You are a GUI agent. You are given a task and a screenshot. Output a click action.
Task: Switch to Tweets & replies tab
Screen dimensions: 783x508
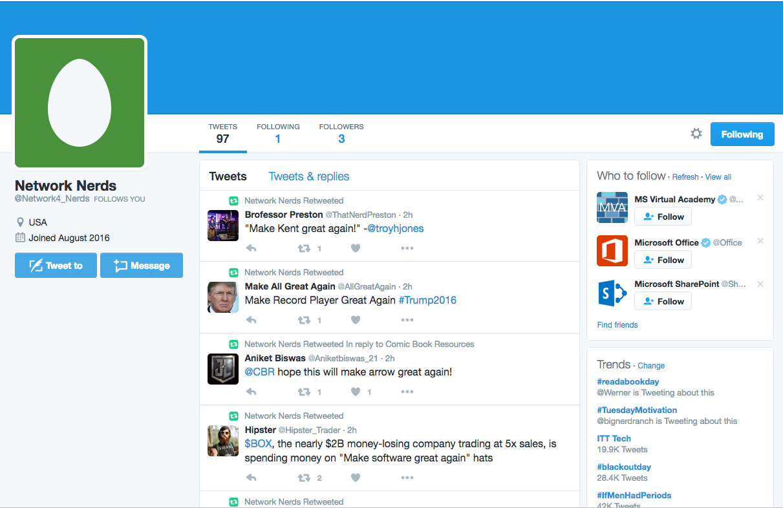coord(309,176)
